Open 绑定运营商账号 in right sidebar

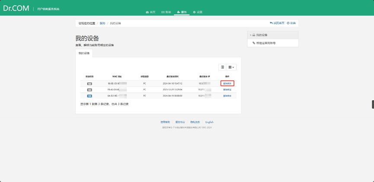266,43
